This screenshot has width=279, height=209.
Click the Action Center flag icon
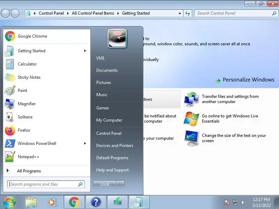(227, 202)
